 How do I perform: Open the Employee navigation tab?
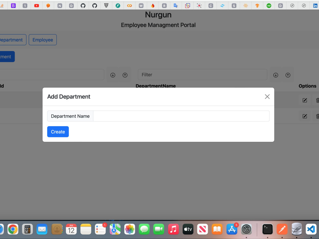(43, 40)
